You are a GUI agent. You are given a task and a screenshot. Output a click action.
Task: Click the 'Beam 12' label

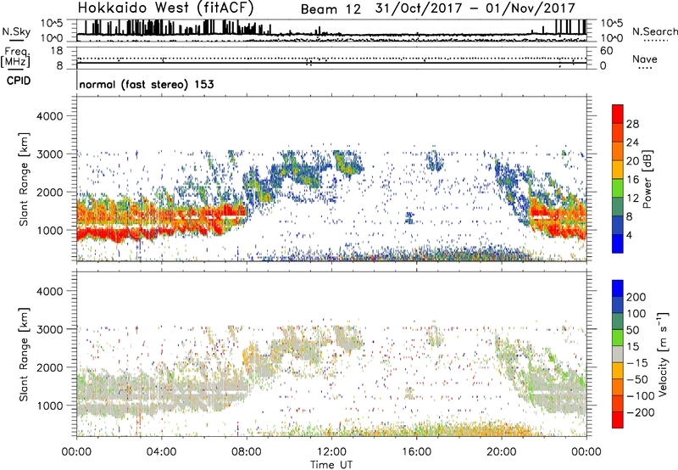click(331, 9)
